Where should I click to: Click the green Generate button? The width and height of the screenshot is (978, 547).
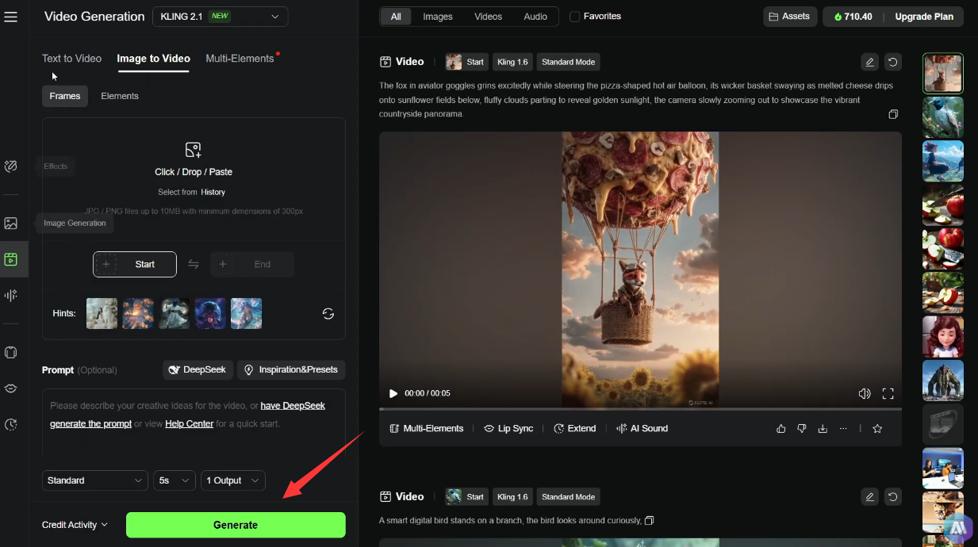click(x=236, y=525)
